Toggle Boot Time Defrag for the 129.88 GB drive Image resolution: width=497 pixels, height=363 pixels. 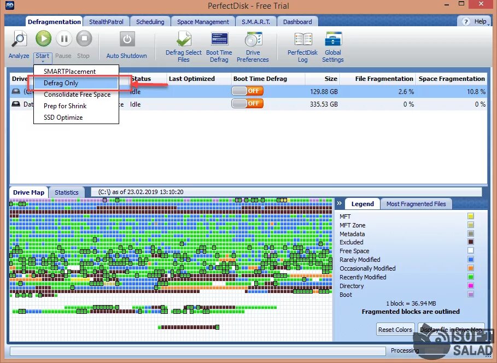point(247,91)
